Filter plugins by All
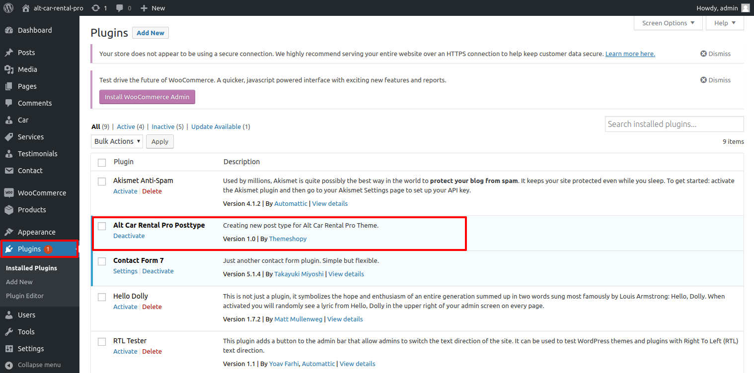The image size is (754, 373). pos(96,126)
